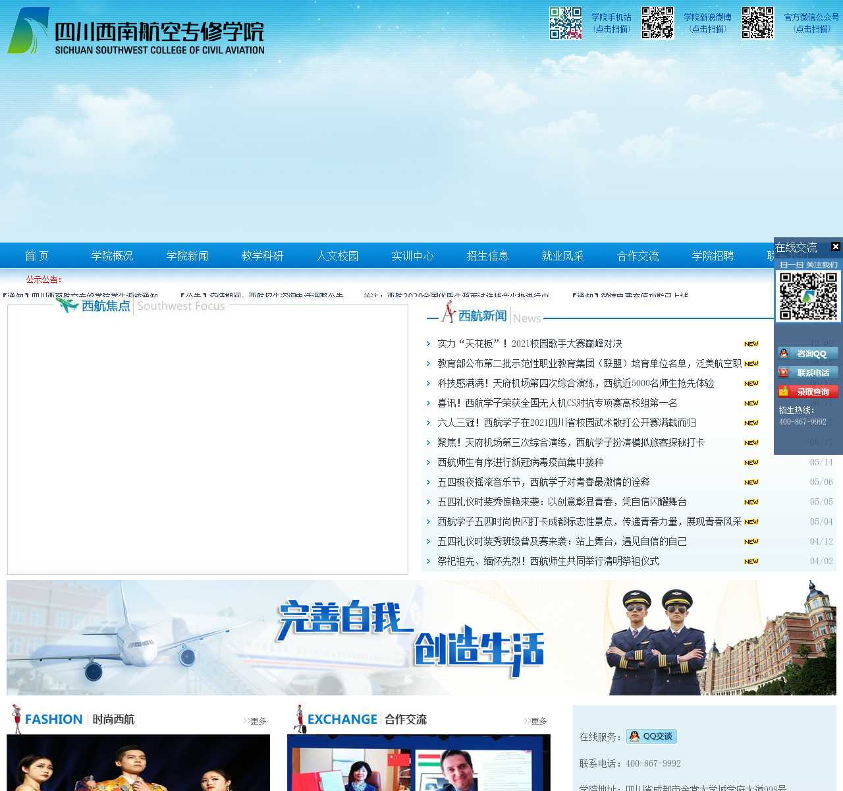The image size is (843, 791).
Task: Open the 官方微信公众号 QR code image
Action: (x=758, y=23)
